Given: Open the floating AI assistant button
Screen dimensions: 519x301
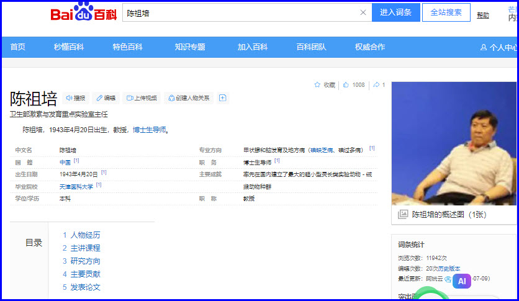Looking at the screenshot, I should coord(461,281).
